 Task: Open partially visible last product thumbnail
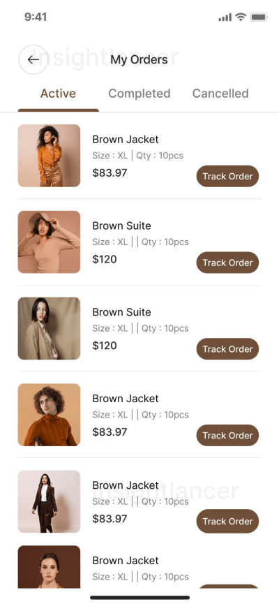click(x=49, y=566)
